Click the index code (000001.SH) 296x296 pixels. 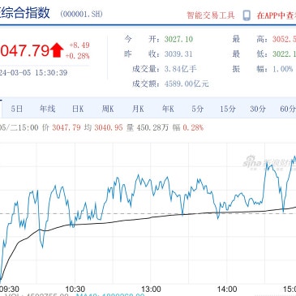pos(81,14)
